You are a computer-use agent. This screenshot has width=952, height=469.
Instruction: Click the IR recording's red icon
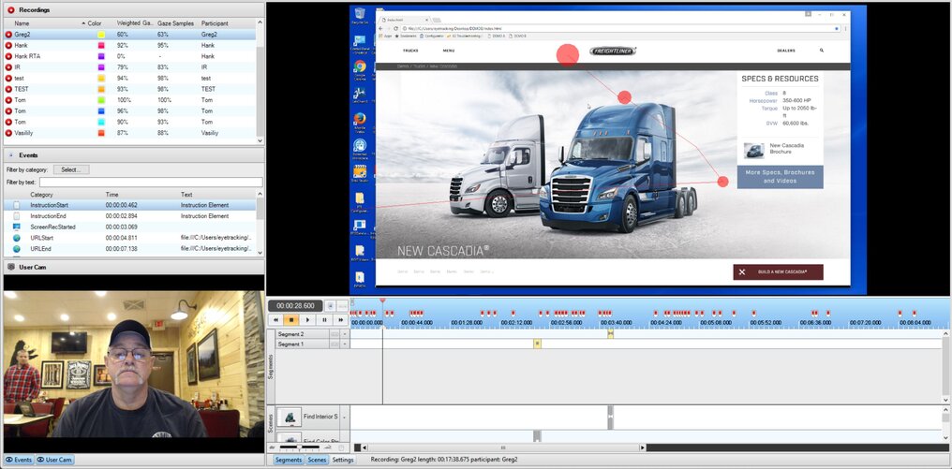8,67
